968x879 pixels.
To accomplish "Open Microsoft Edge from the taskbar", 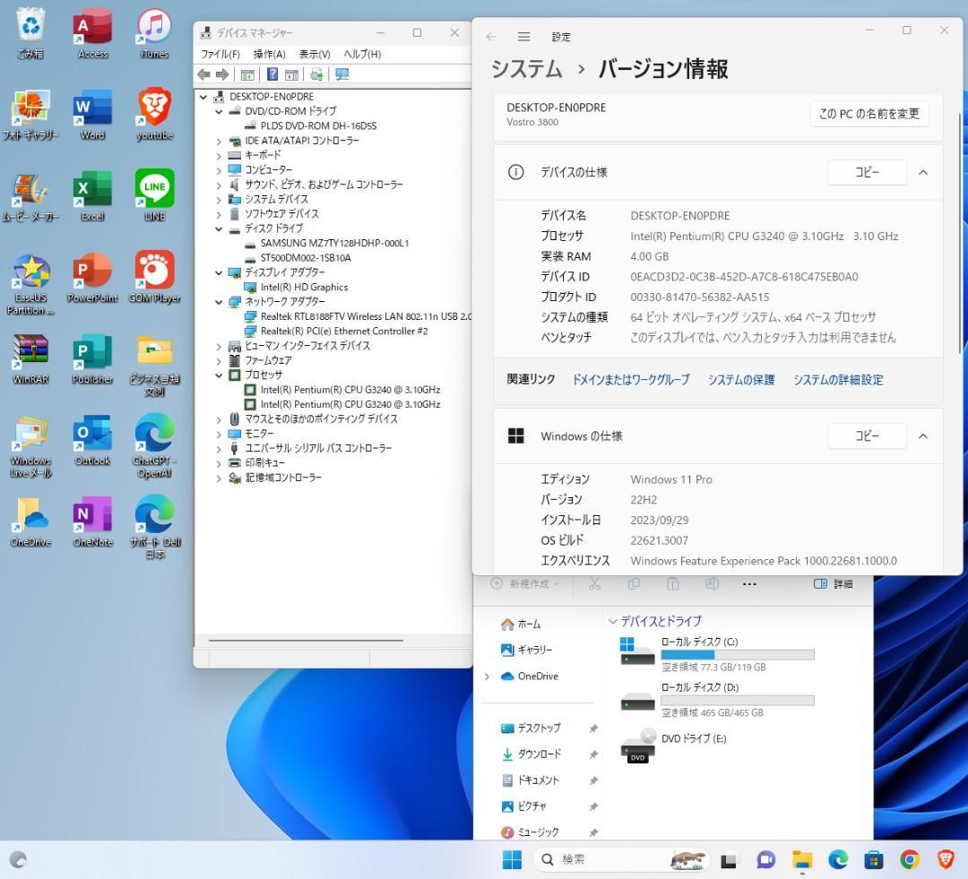I will [x=837, y=859].
